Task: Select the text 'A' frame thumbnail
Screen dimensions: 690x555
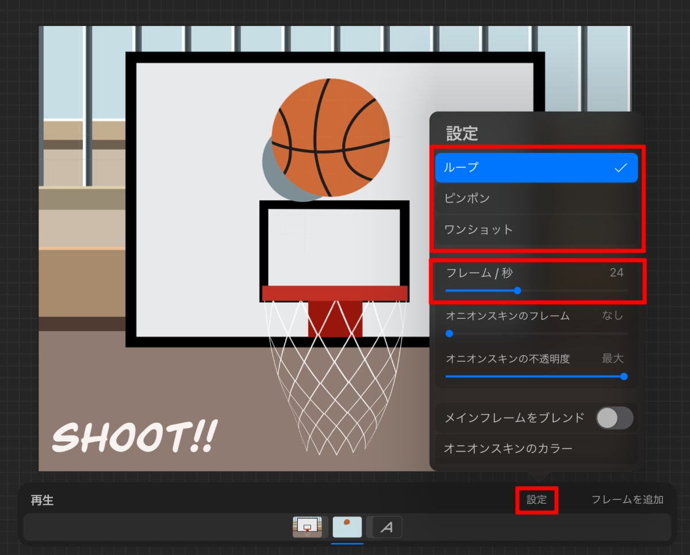Action: click(387, 527)
